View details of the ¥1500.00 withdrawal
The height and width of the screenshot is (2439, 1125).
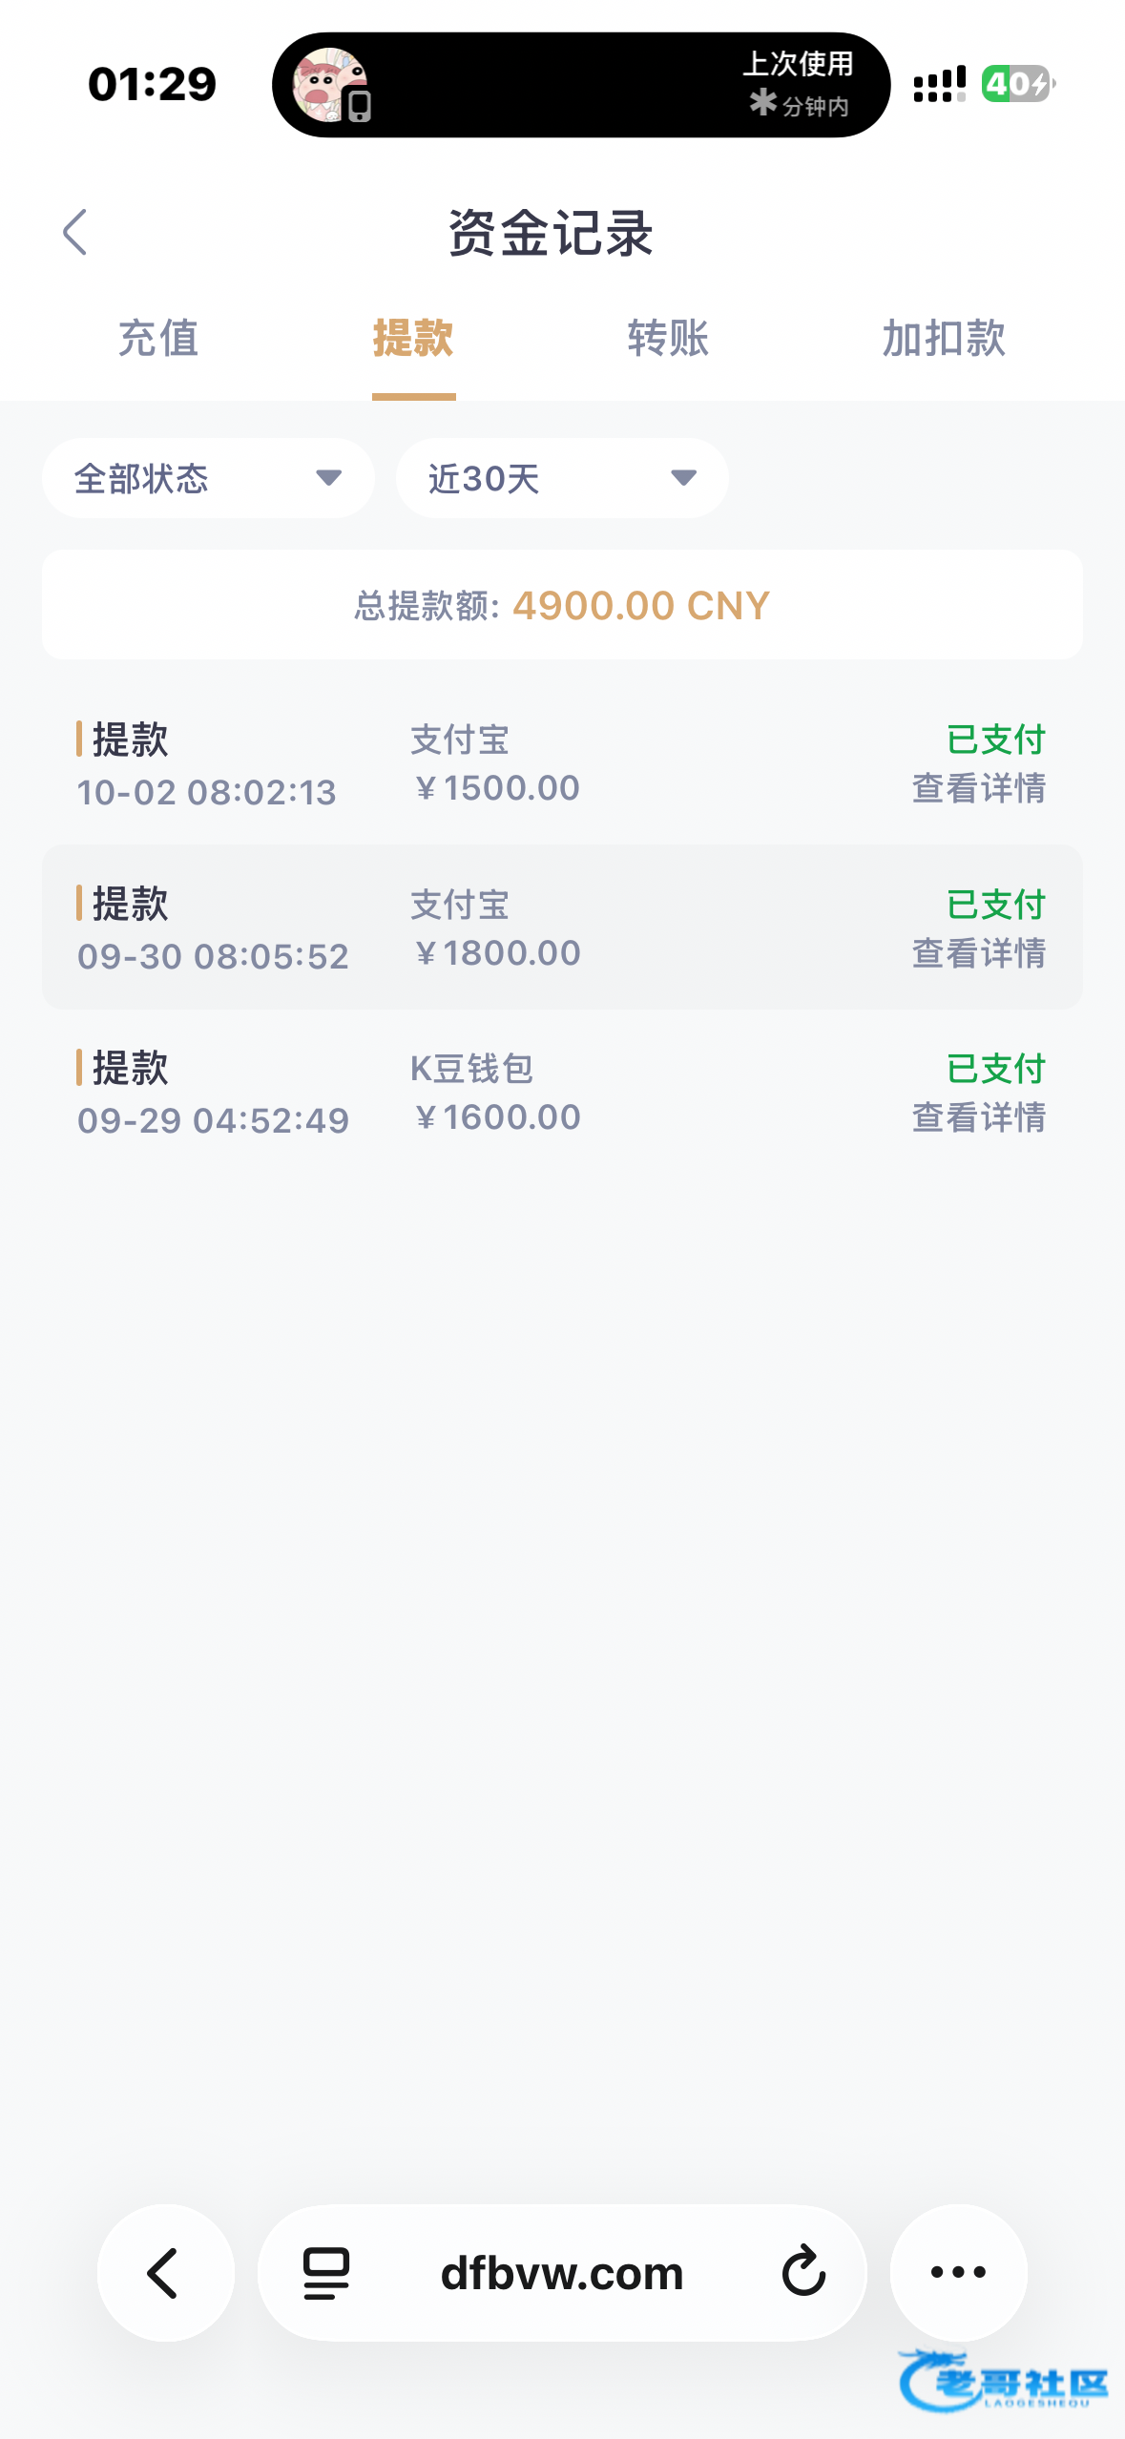pos(978,789)
